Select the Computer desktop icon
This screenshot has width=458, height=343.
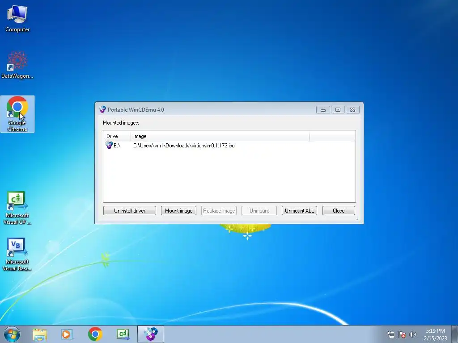point(17,19)
